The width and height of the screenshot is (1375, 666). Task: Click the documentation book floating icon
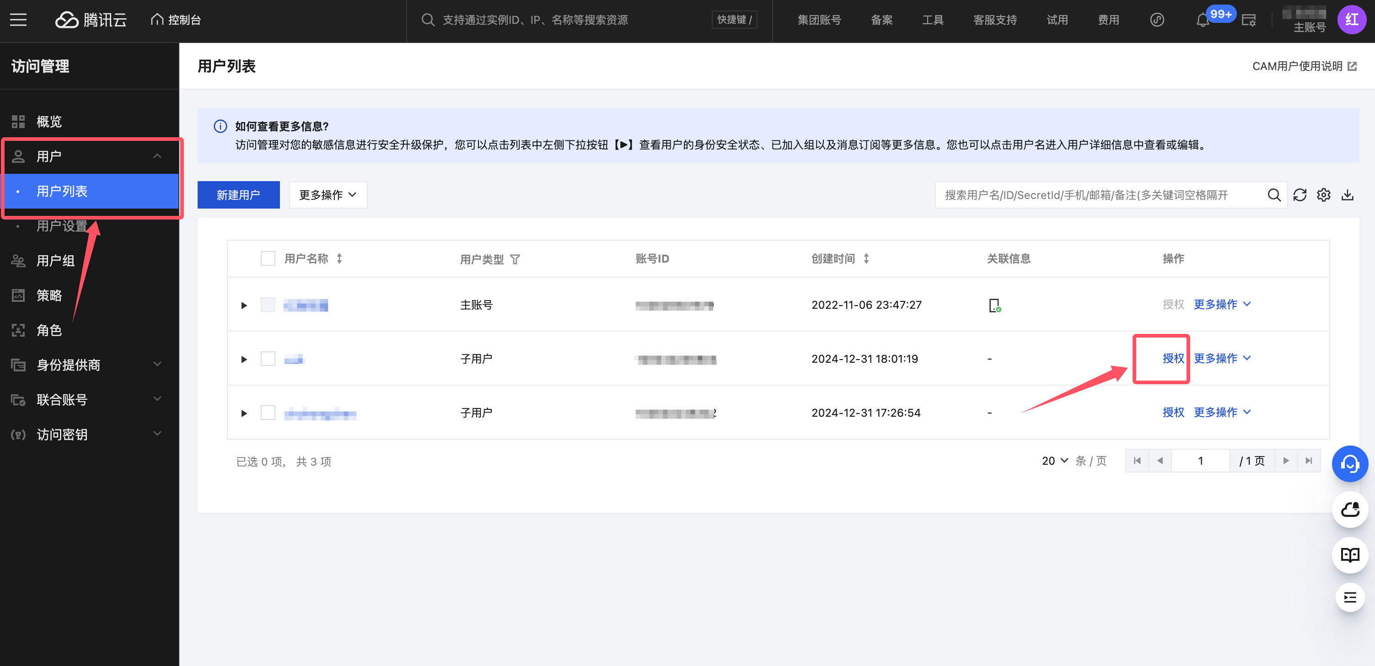(1349, 555)
